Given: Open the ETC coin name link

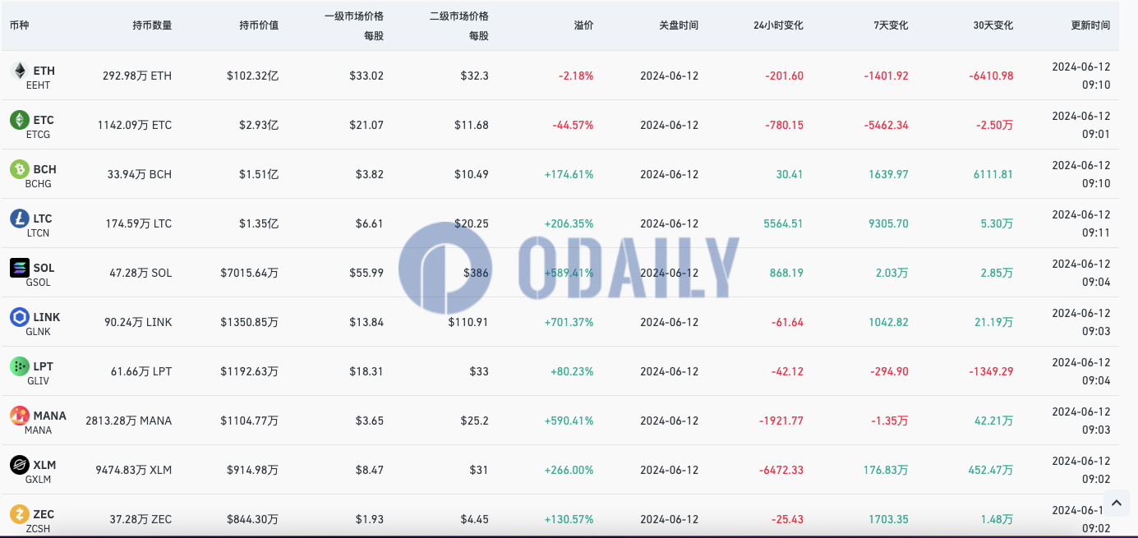Looking at the screenshot, I should click(x=44, y=120).
